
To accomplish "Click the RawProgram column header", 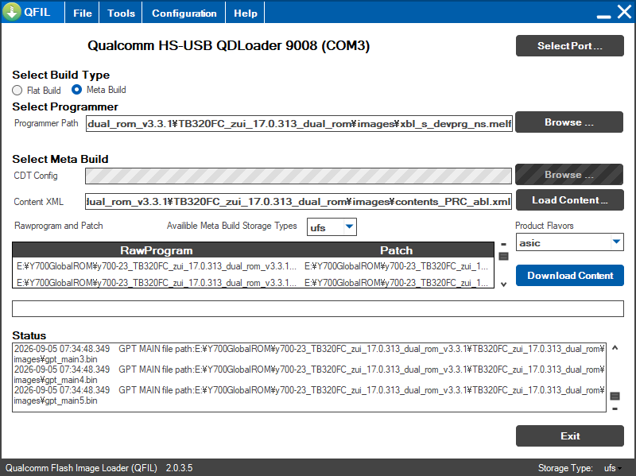I will click(156, 250).
